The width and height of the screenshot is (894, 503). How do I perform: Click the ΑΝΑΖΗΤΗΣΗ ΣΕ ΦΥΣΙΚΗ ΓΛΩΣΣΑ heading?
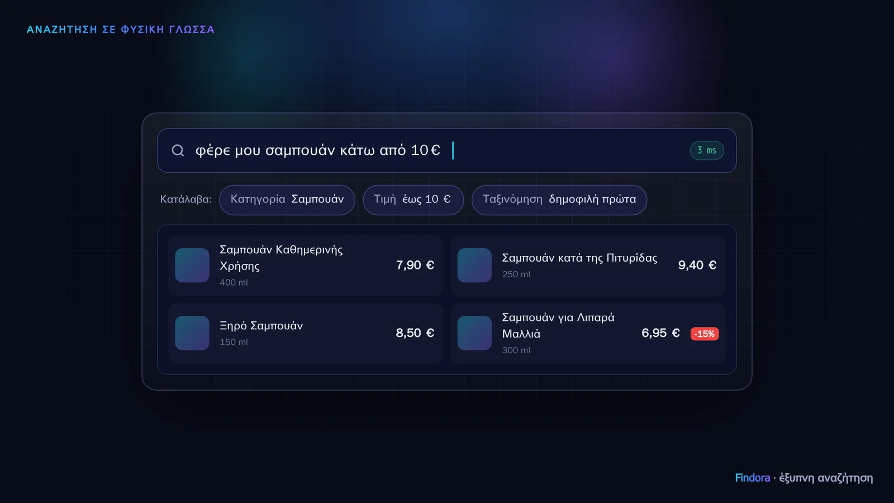tap(121, 30)
